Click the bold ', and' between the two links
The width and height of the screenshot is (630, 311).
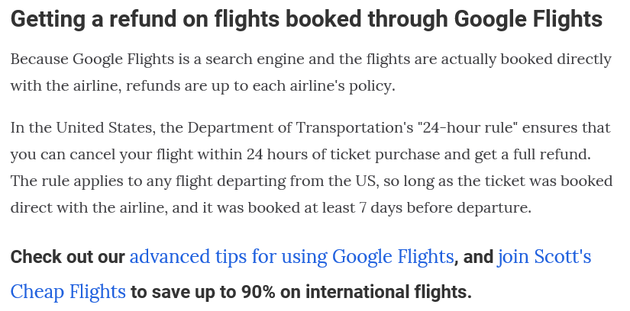[x=473, y=257]
